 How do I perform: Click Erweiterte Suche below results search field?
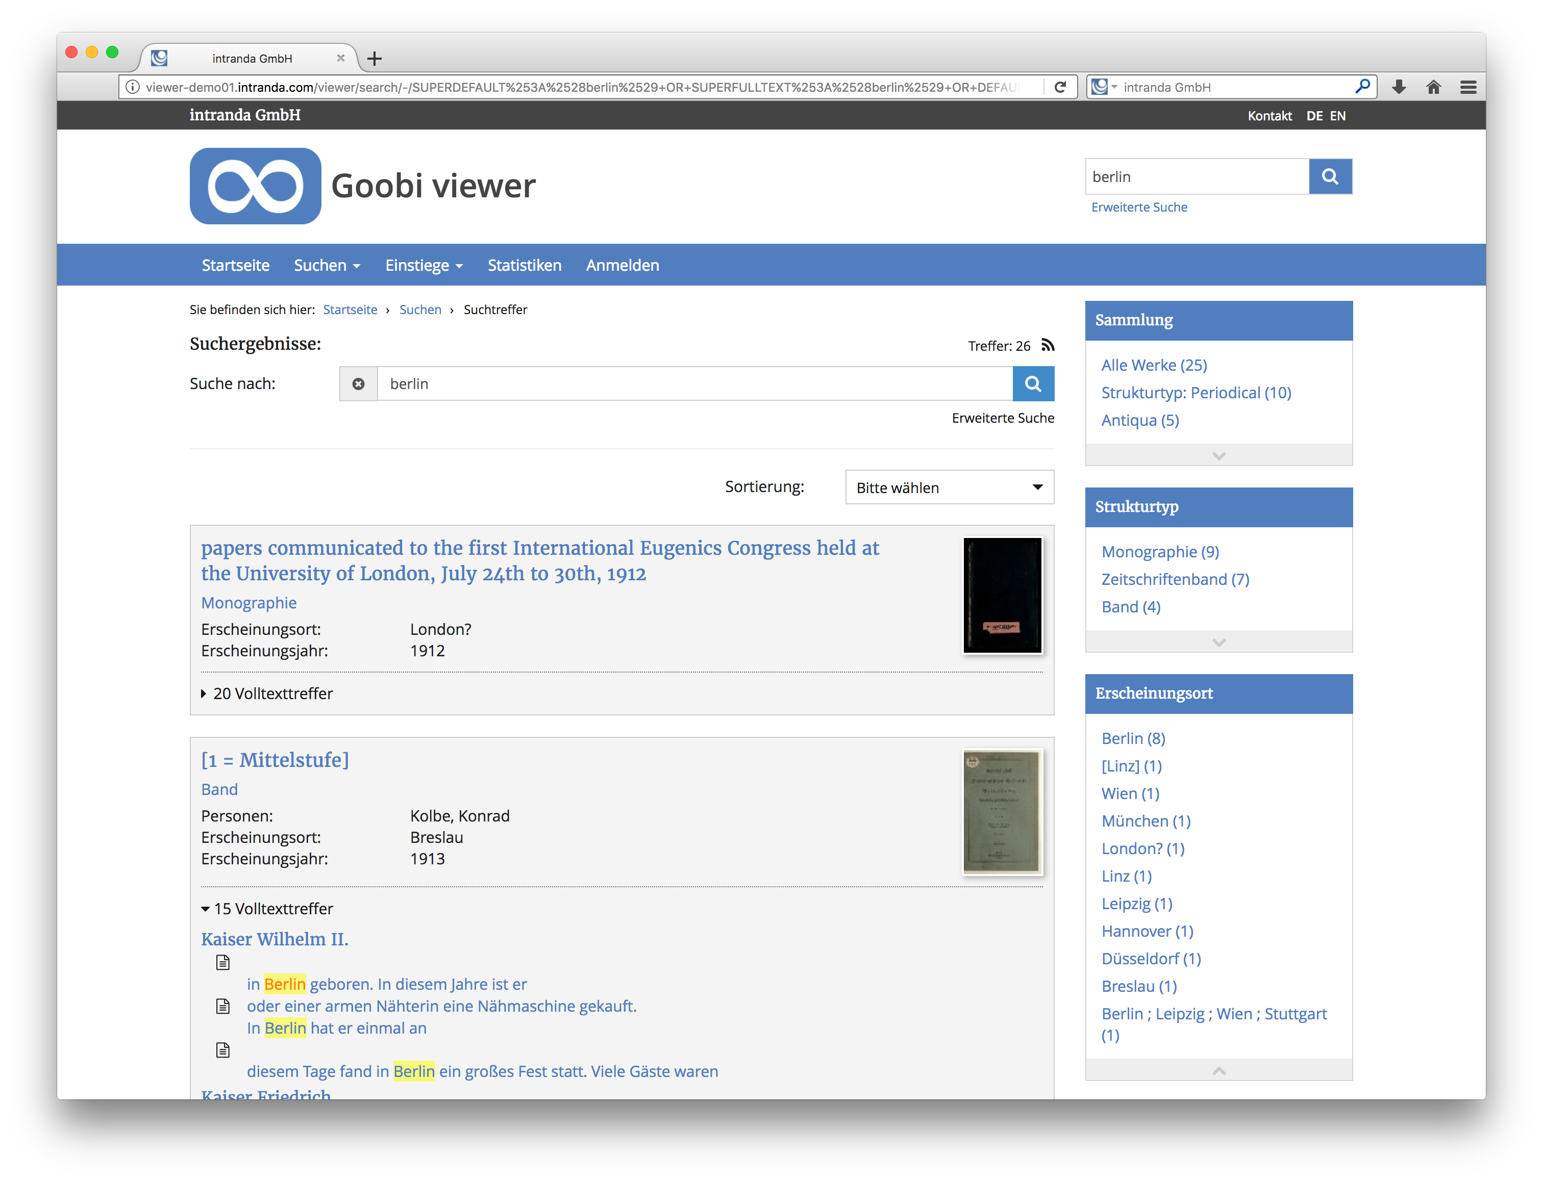pos(1003,418)
